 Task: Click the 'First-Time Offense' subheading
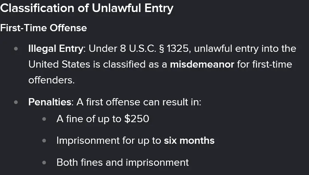tap(43, 28)
